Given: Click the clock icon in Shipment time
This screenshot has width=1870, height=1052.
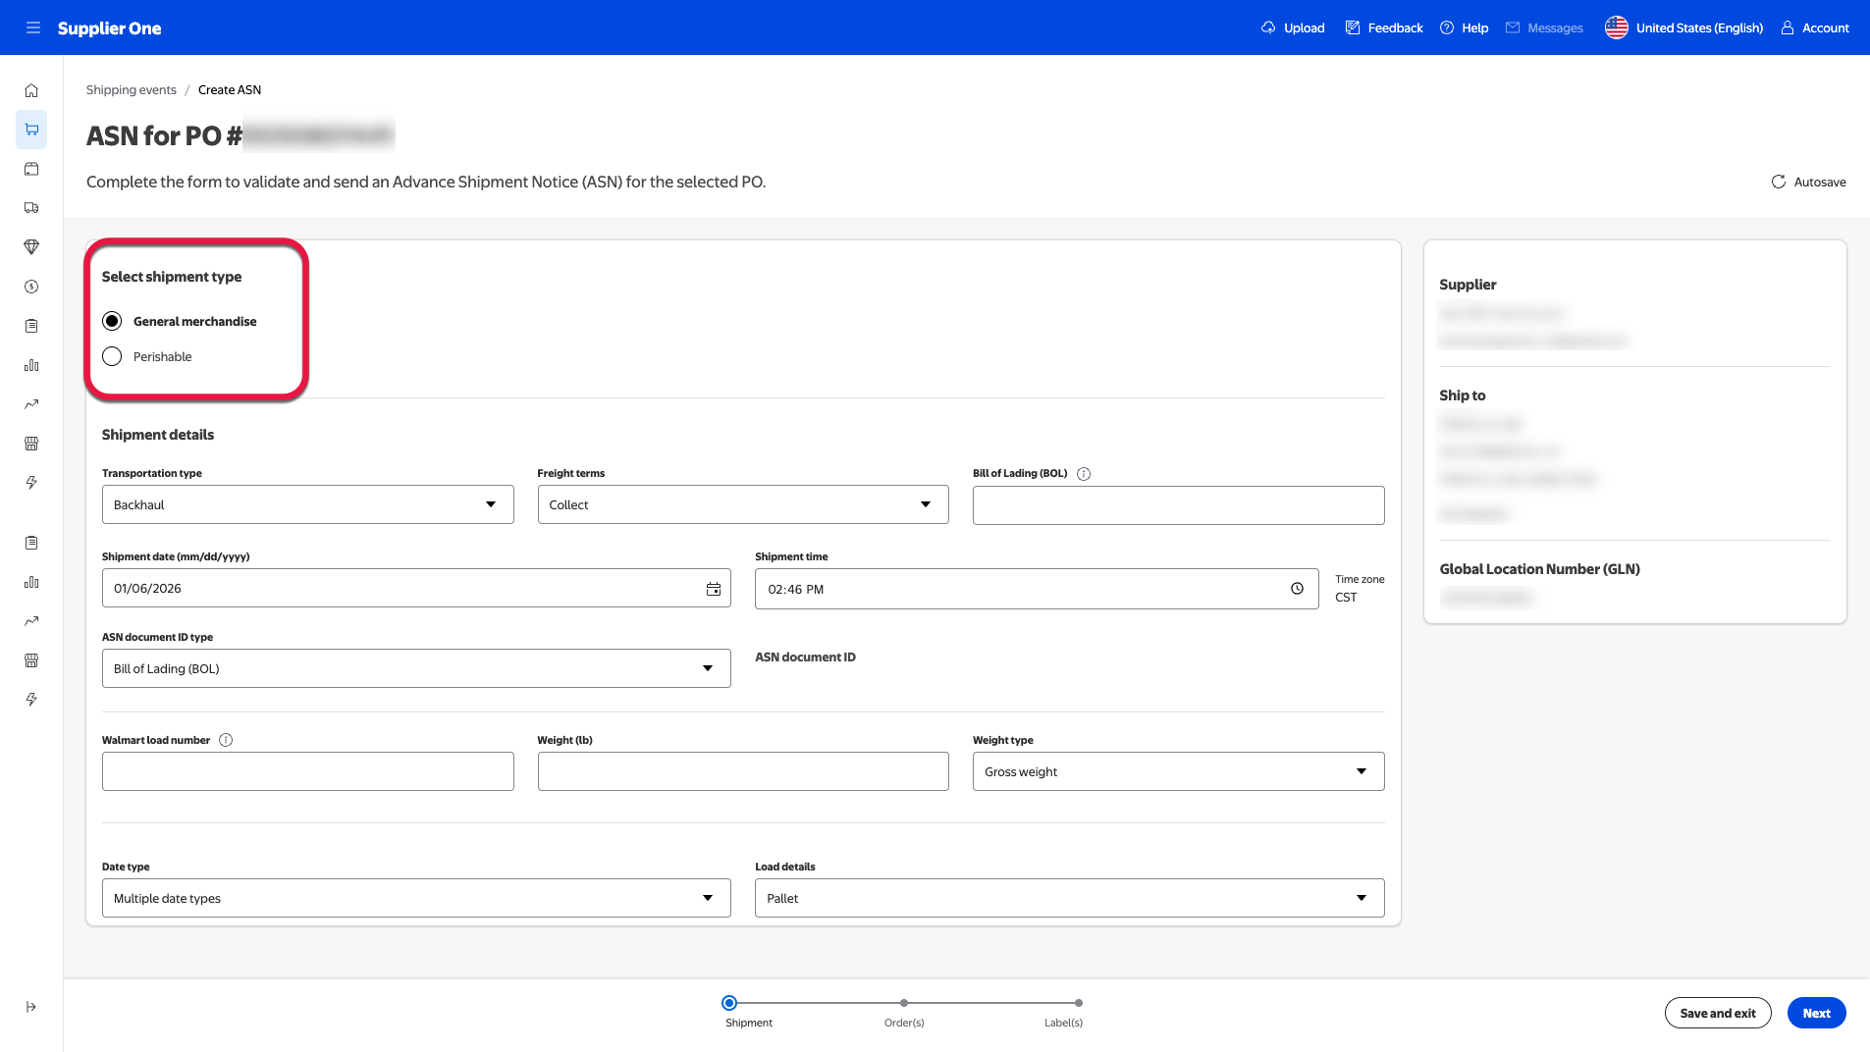Looking at the screenshot, I should coord(1297,589).
